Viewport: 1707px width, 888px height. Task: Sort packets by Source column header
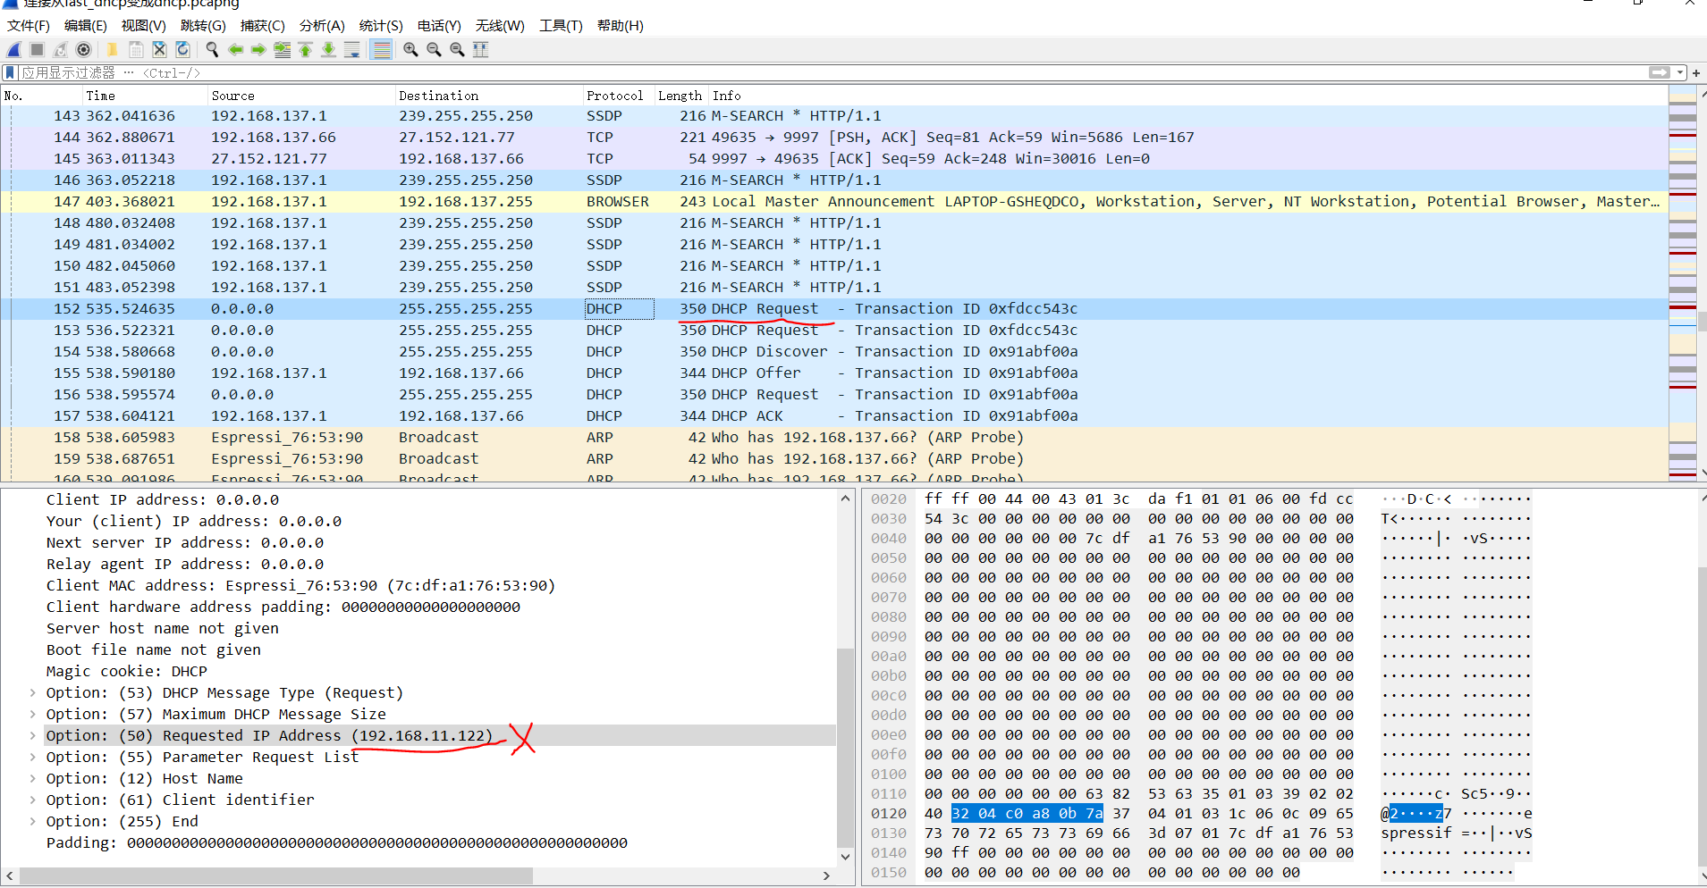300,96
